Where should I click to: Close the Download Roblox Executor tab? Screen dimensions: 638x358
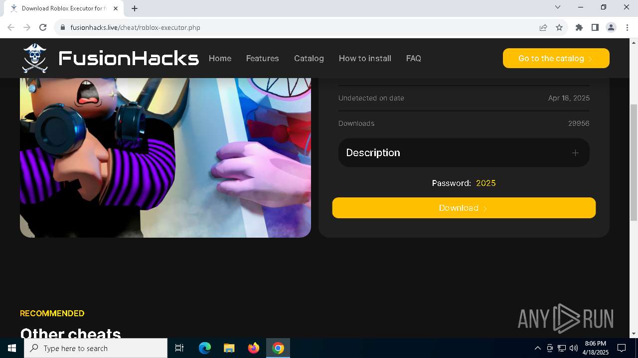pos(116,8)
